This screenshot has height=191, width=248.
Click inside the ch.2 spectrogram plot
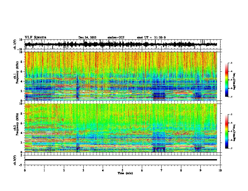(121, 128)
